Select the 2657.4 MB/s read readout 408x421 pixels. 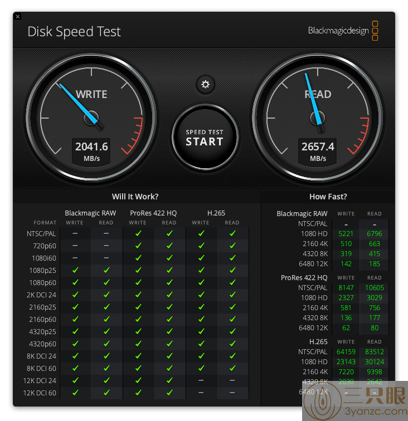click(x=318, y=151)
